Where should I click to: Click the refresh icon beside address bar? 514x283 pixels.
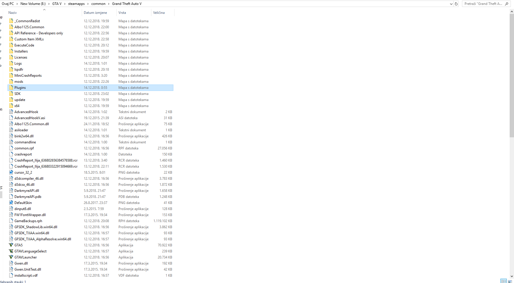pos(456,4)
